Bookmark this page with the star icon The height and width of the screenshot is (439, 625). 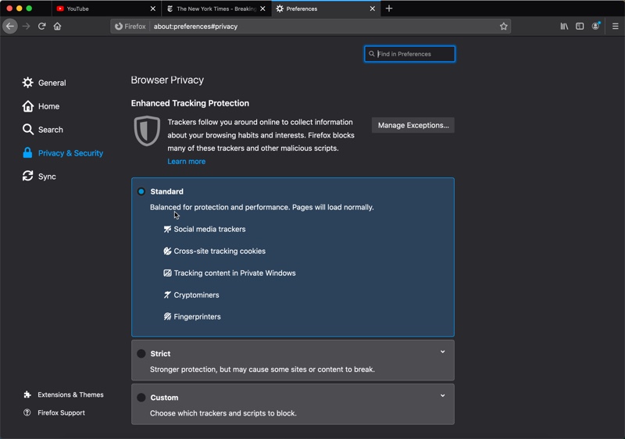point(503,27)
